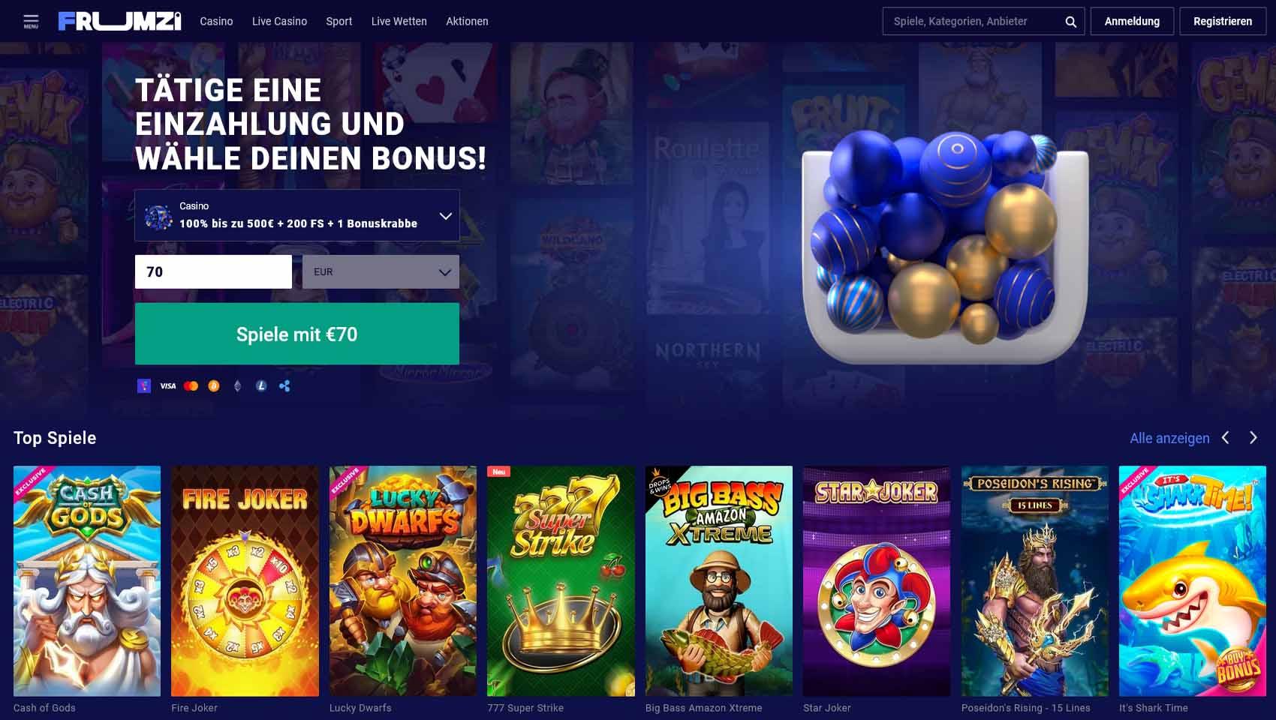Show previous Top Spiele games arrow
The height and width of the screenshot is (720, 1276).
click(x=1226, y=438)
